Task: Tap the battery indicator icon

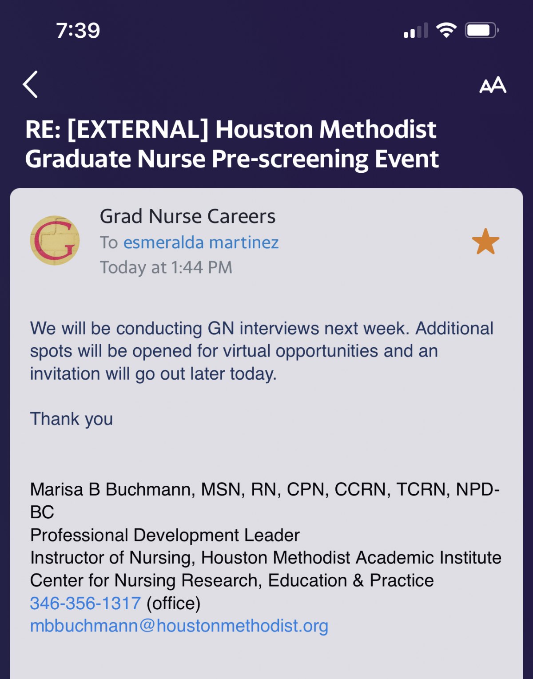Action: click(x=482, y=30)
